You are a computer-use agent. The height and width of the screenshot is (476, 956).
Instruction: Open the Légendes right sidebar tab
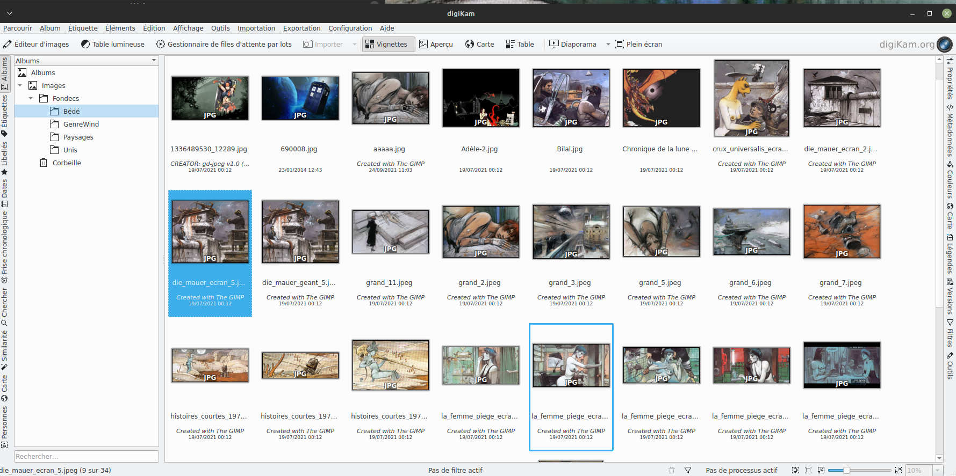[x=950, y=254]
